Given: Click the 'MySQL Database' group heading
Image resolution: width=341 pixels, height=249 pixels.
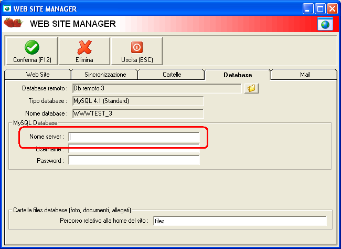Looking at the screenshot, I should (x=35, y=123).
